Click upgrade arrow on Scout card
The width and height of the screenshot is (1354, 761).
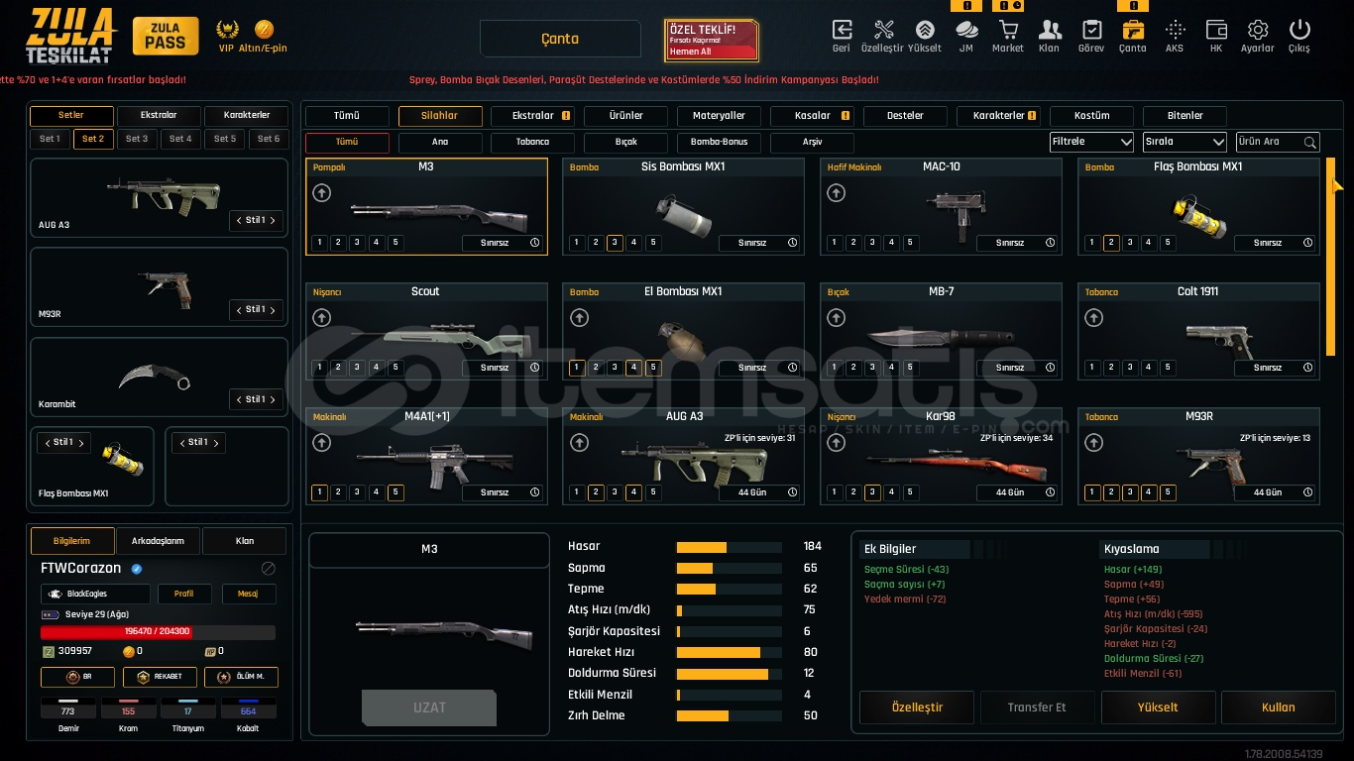321,318
